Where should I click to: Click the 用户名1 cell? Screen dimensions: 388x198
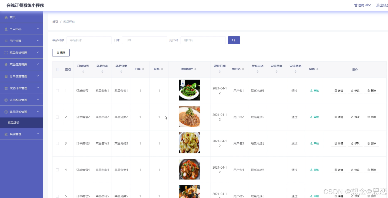(x=239, y=91)
